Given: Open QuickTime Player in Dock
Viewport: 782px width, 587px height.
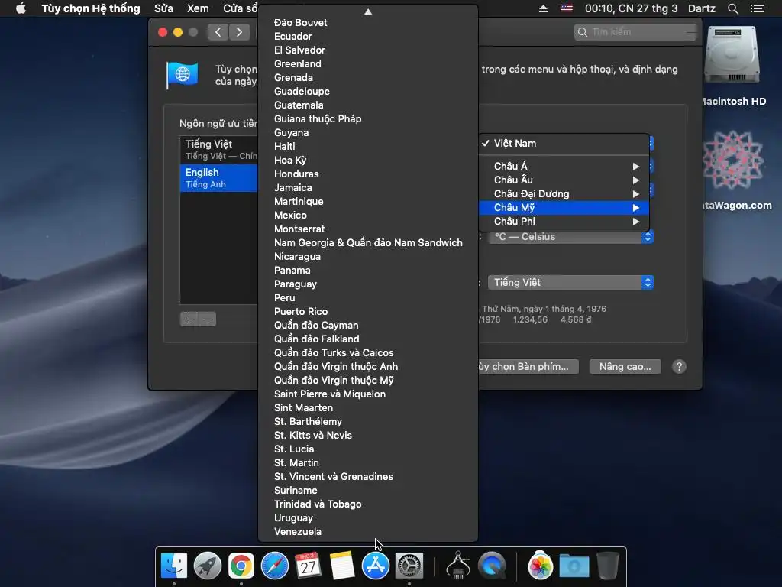Looking at the screenshot, I should coord(492,566).
